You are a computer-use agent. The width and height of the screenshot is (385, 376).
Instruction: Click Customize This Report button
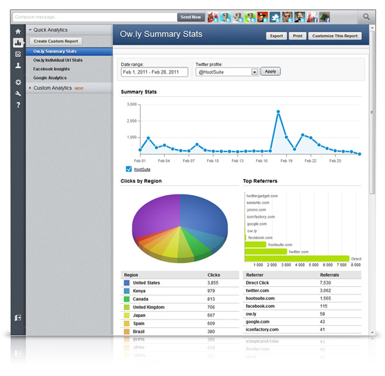[335, 36]
